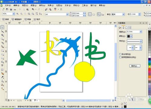Select the Shape edit tool
The height and width of the screenshot is (109, 151).
tap(2, 31)
